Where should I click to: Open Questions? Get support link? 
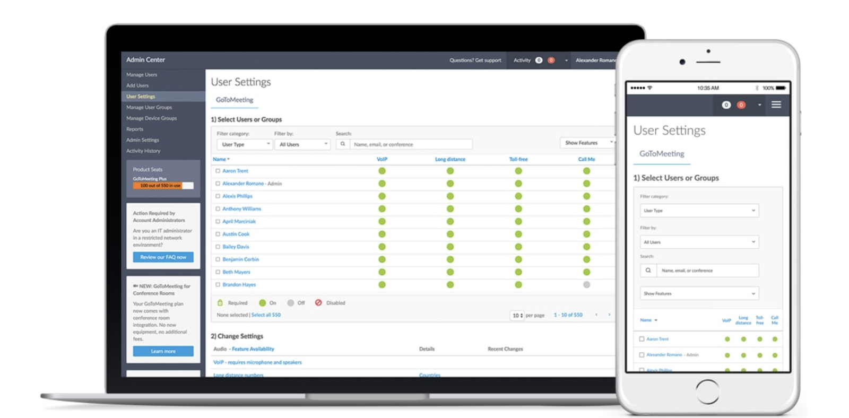(x=475, y=60)
